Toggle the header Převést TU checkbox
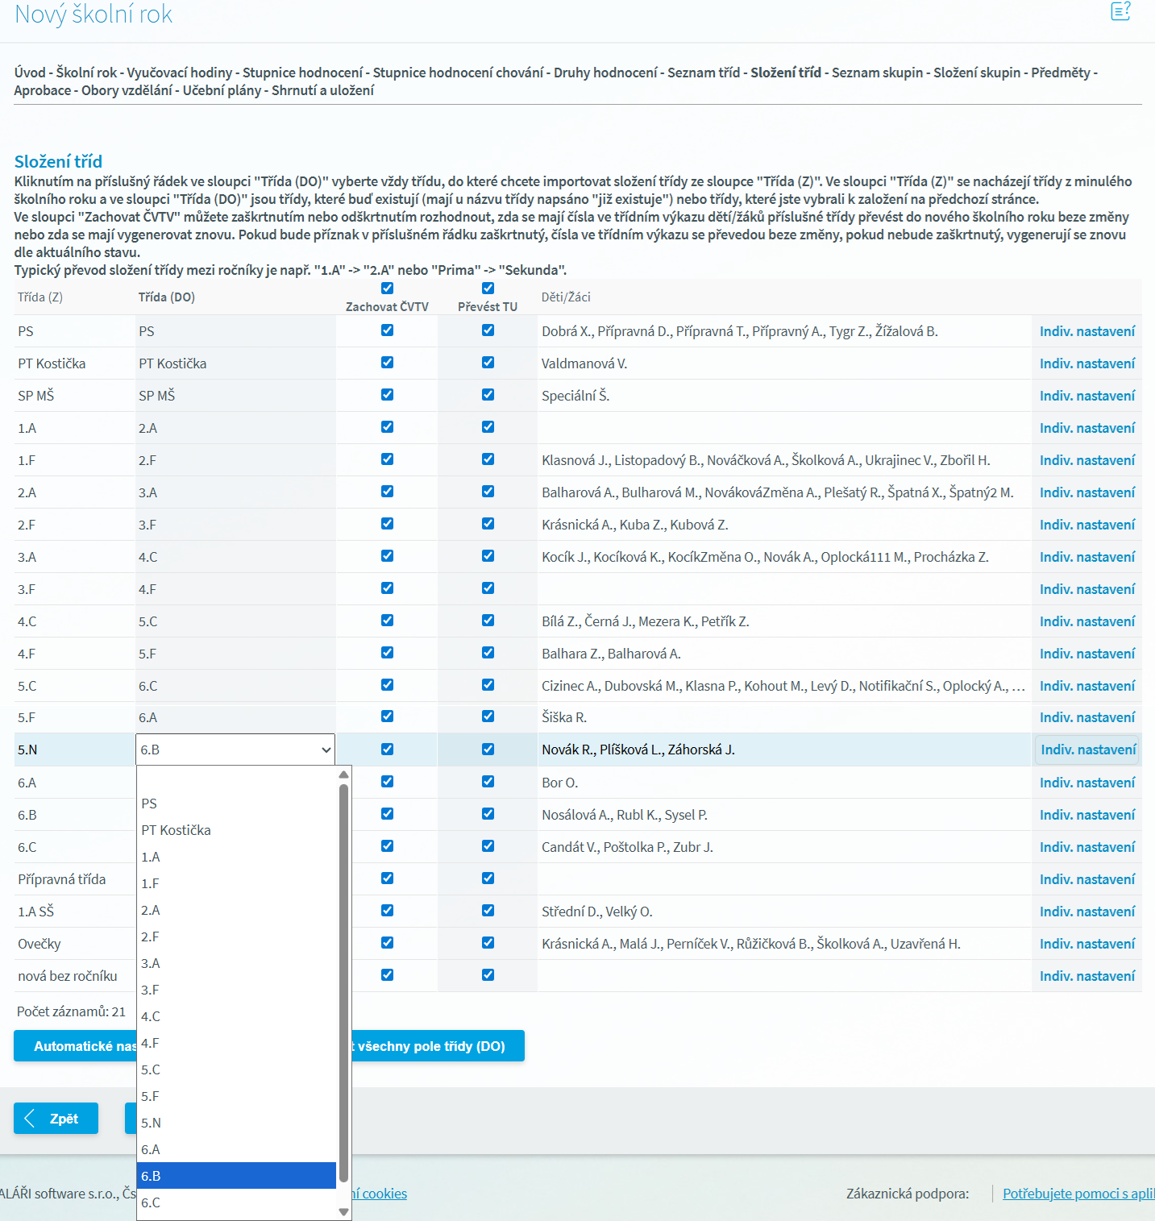The height and width of the screenshot is (1221, 1155). pos(488,289)
